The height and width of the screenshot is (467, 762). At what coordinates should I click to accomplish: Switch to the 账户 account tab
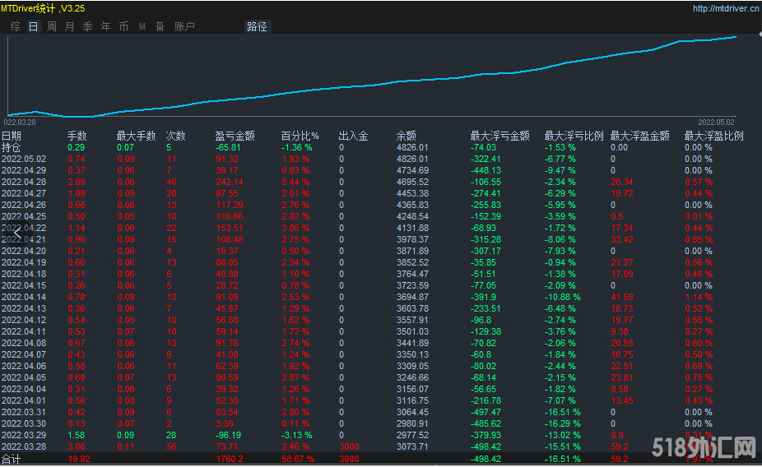(184, 26)
